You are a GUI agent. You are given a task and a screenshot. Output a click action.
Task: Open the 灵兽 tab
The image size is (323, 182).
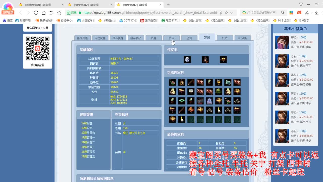tap(153, 37)
